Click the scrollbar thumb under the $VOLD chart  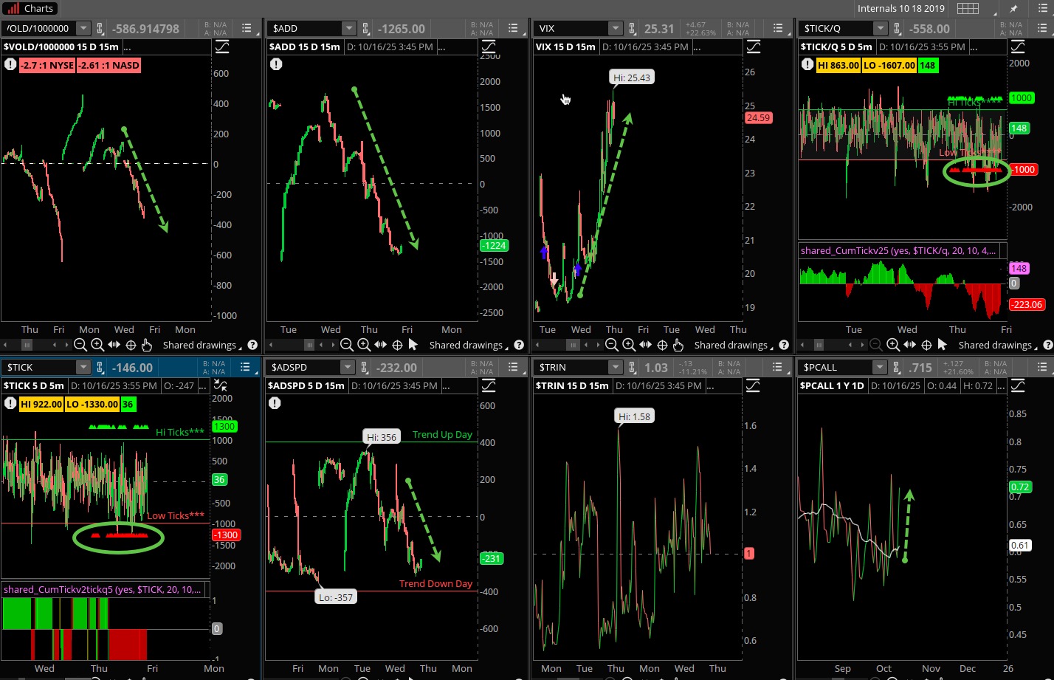pyautogui.click(x=27, y=345)
